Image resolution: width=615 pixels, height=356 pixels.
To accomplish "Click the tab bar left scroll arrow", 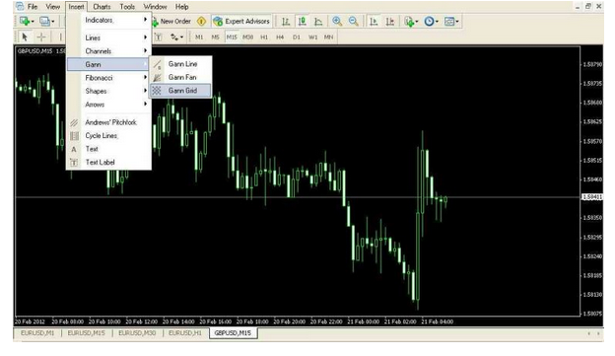I will [x=588, y=333].
